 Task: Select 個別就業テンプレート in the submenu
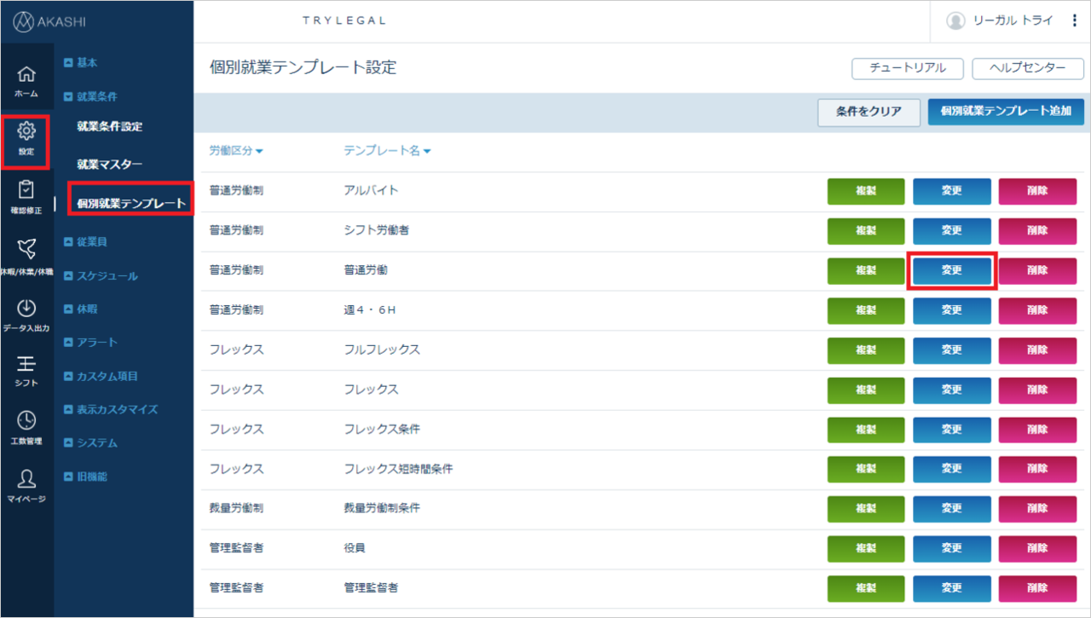pos(131,204)
